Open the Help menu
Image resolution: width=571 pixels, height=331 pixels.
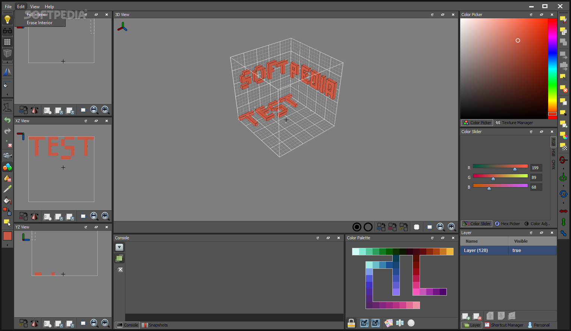coord(49,6)
